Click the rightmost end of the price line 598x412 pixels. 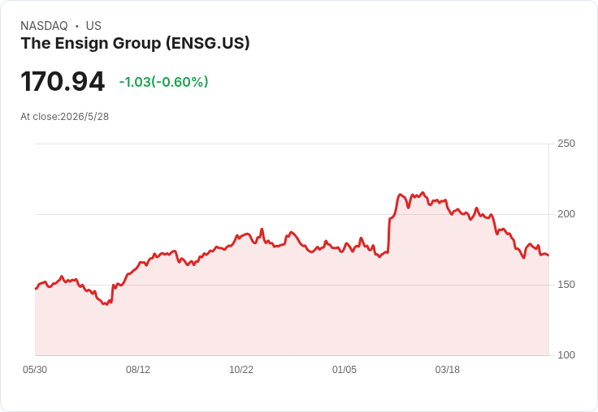coord(548,255)
